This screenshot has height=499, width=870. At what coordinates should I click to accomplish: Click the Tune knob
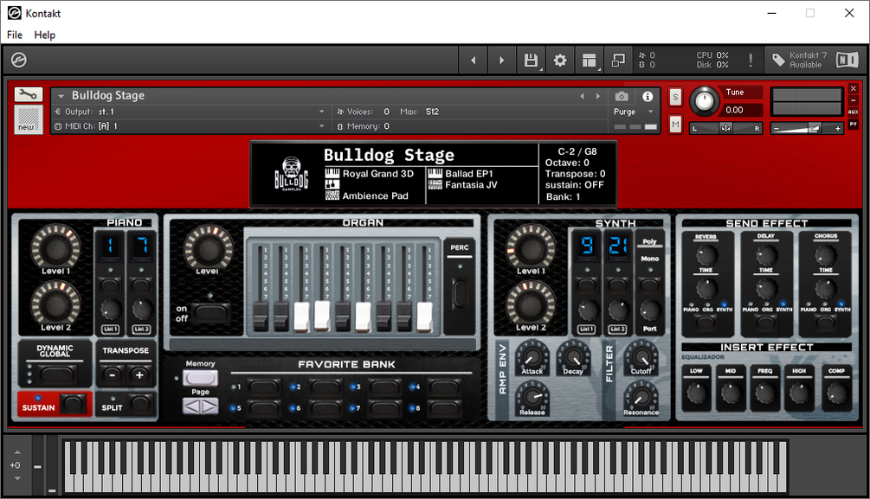point(704,101)
